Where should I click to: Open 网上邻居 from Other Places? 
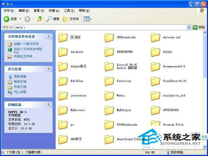20,92
